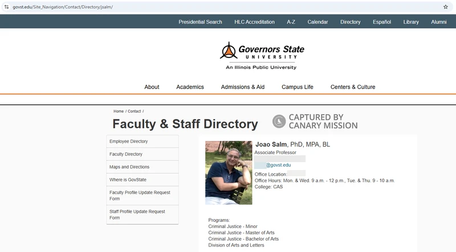Image resolution: width=456 pixels, height=252 pixels.
Task: Visit the Alumni page
Action: [438, 22]
